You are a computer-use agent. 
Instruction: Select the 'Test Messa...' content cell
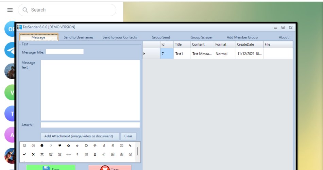point(202,54)
